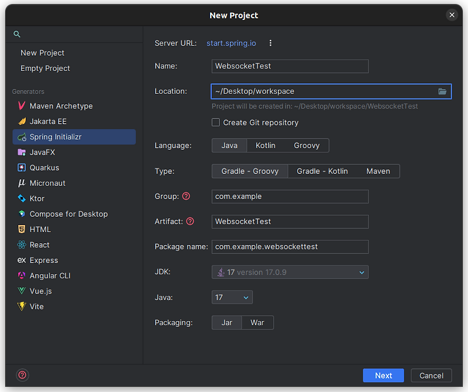Switch to the Empty Project generator
The height and width of the screenshot is (392, 468).
pos(45,68)
